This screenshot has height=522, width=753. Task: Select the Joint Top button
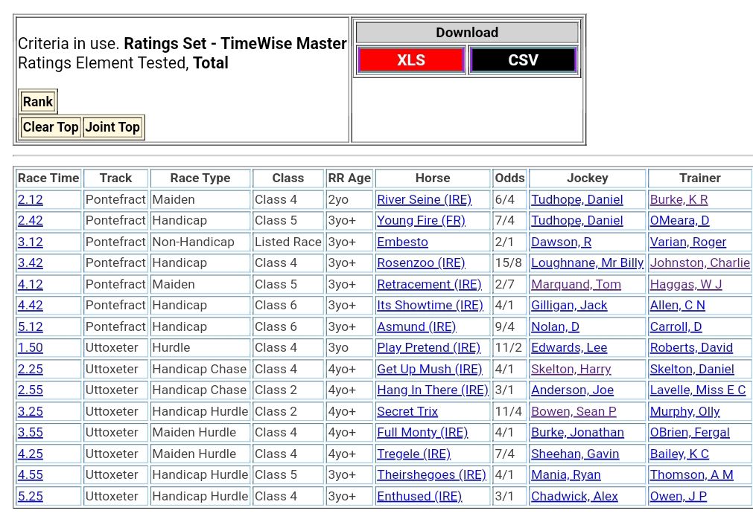pyautogui.click(x=112, y=127)
